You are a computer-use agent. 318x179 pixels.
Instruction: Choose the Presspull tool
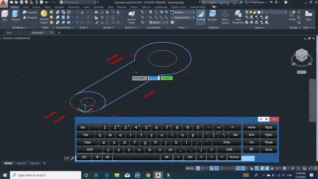tap(30, 17)
